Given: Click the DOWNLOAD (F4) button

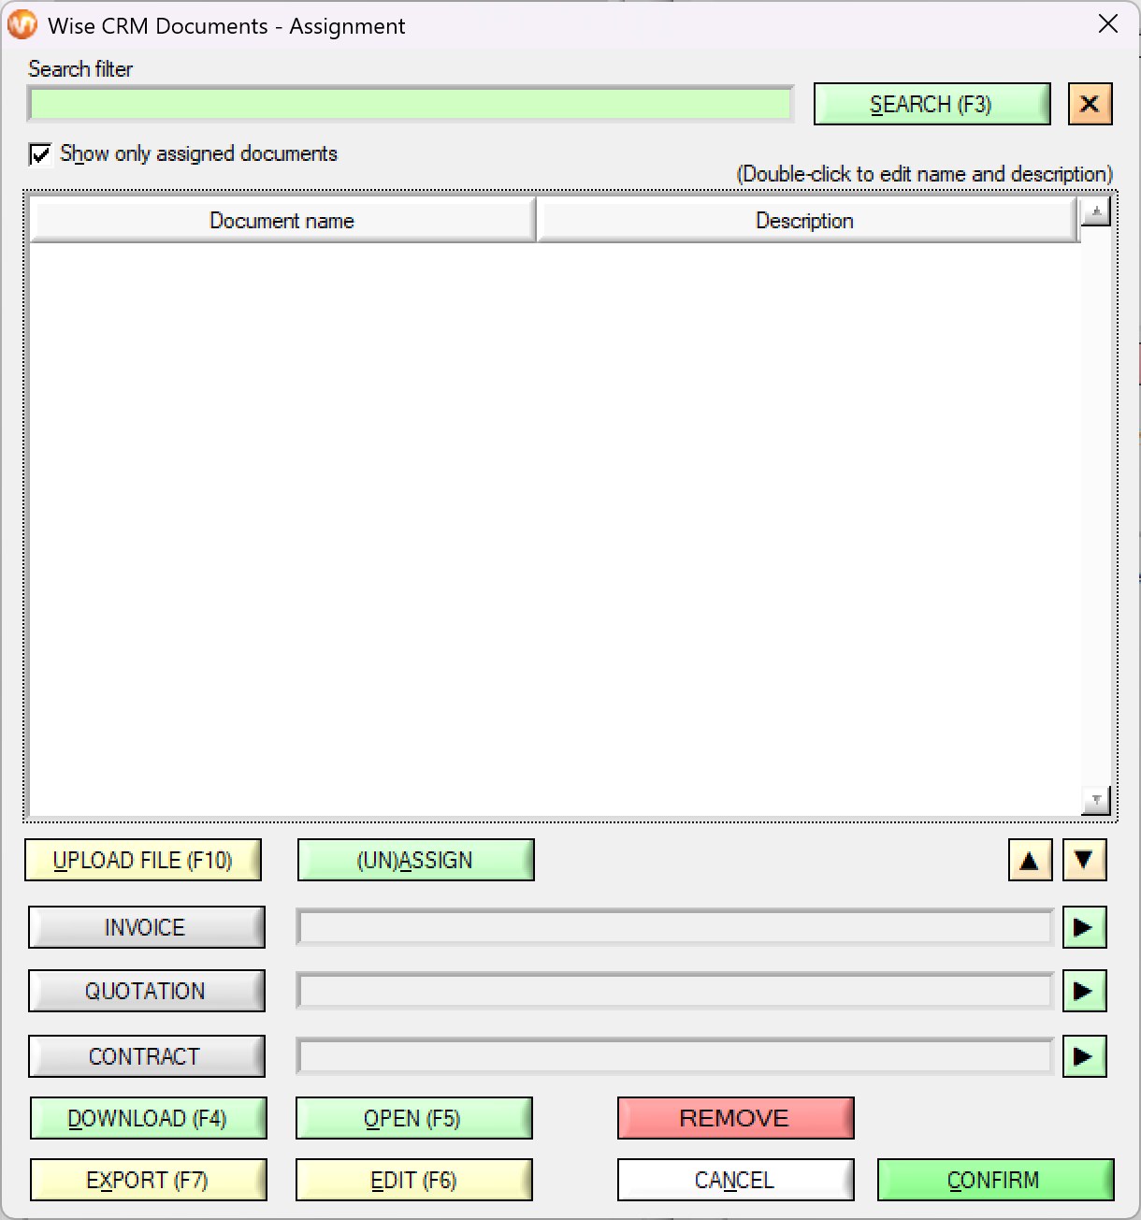Looking at the screenshot, I should [x=148, y=1118].
